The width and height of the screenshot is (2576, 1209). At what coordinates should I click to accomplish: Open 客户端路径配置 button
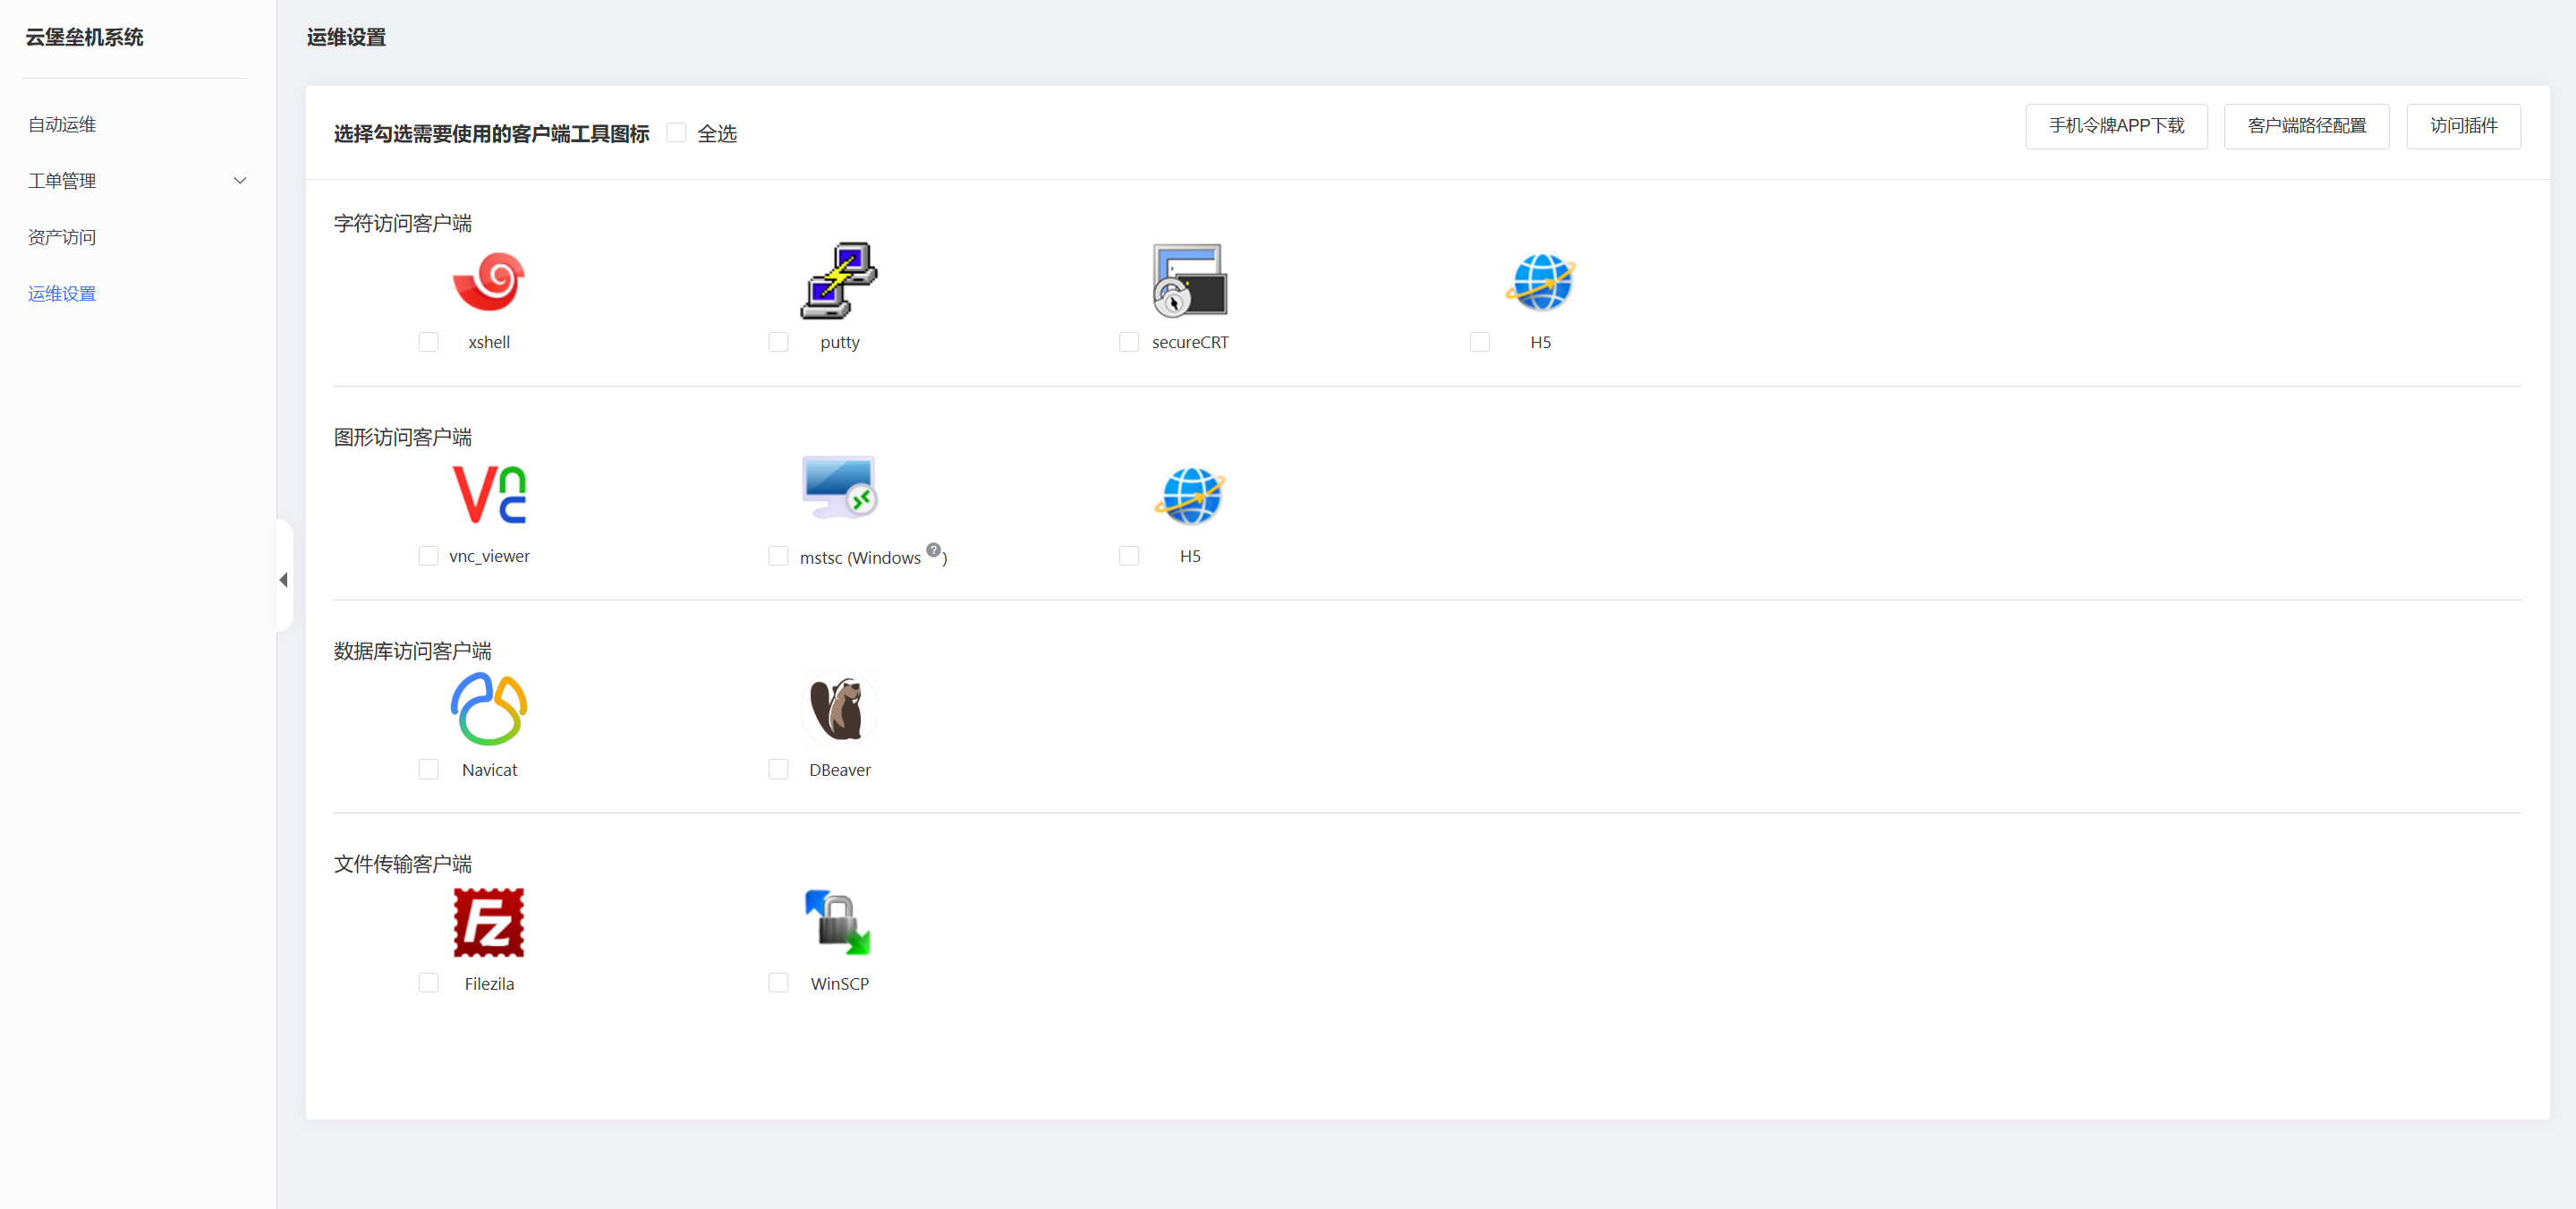2306,126
